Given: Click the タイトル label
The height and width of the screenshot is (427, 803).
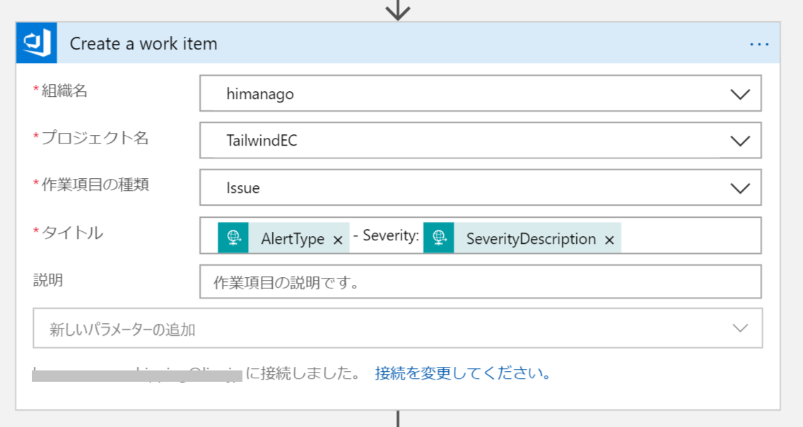Looking at the screenshot, I should 72,233.
